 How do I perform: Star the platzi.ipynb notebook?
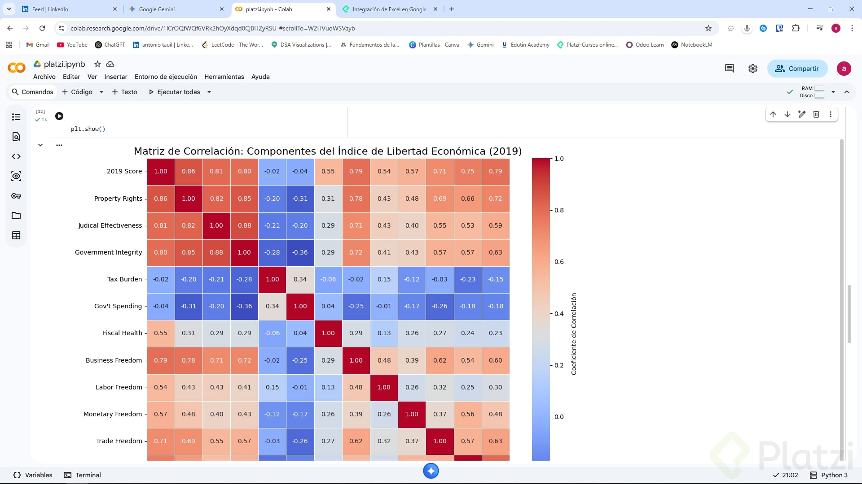97,64
